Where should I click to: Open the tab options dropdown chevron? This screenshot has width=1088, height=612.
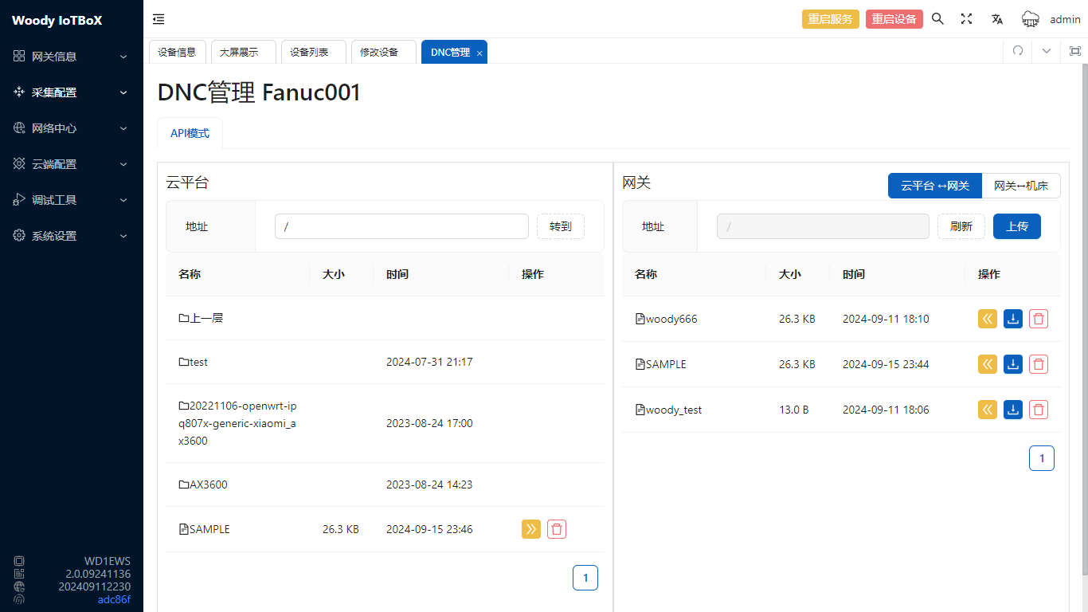(1047, 51)
